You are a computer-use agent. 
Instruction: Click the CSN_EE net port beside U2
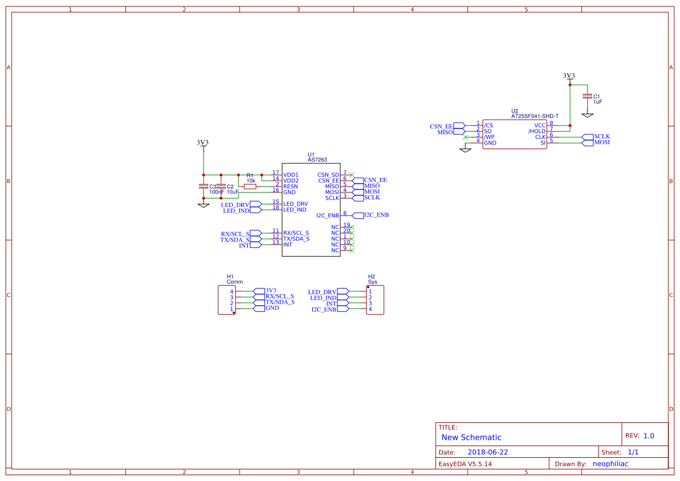click(x=460, y=126)
